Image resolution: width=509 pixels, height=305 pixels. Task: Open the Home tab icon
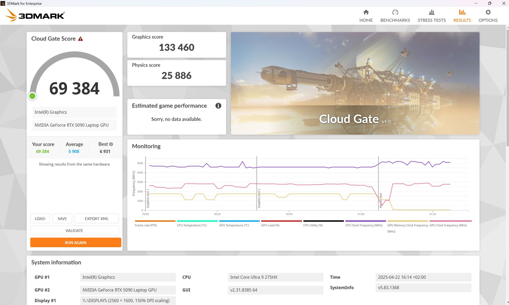point(366,12)
